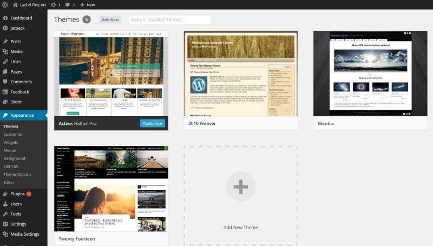433x246 pixels.
Task: Click the Themes page heading
Action: pos(67,19)
